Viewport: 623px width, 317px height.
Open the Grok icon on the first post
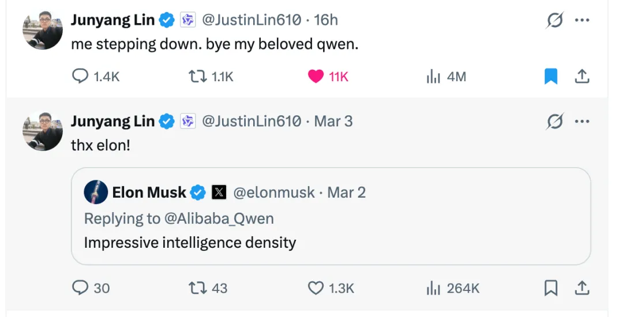point(554,20)
